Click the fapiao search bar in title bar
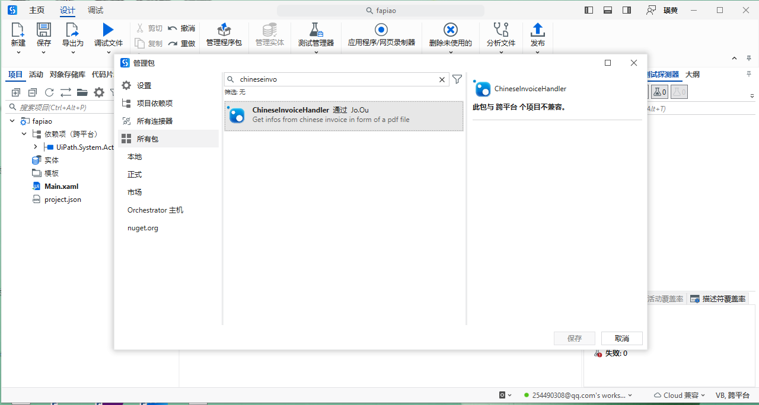The width and height of the screenshot is (759, 405). (x=381, y=11)
